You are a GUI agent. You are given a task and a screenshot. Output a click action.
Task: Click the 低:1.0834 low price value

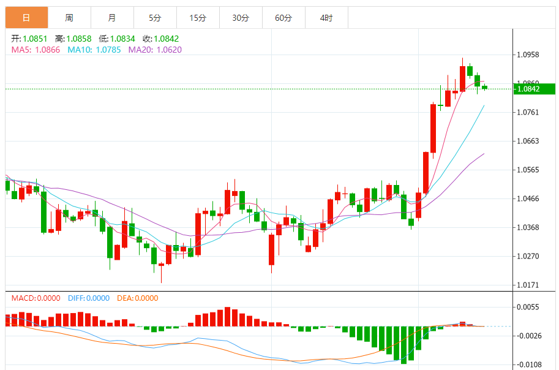[117, 39]
